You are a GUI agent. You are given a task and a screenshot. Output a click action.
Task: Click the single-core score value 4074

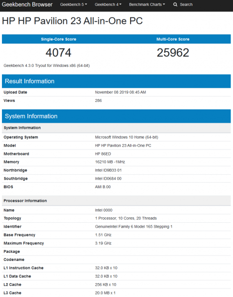(58, 52)
